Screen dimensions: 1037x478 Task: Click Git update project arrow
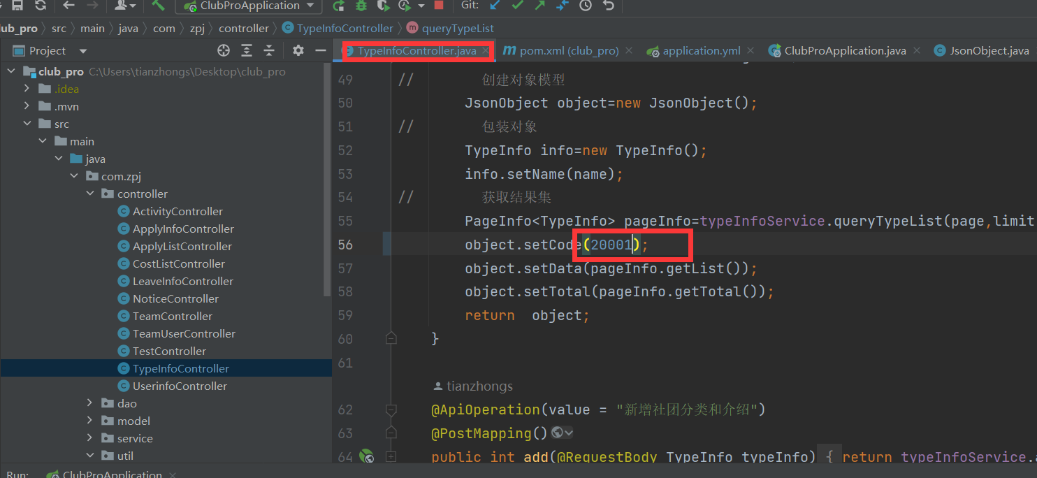pyautogui.click(x=495, y=6)
